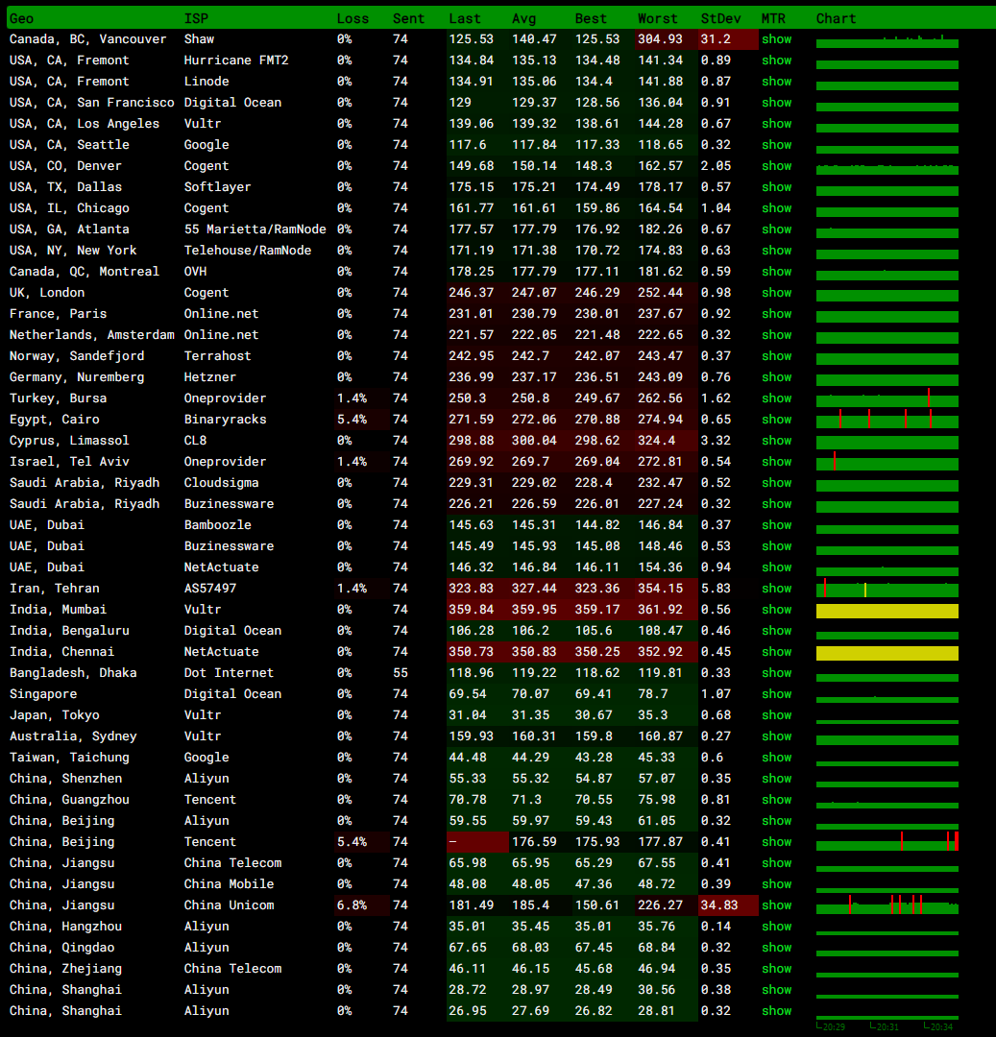The width and height of the screenshot is (996, 1037).
Task: Click the yellow chart for India Chennai
Action: point(887,653)
